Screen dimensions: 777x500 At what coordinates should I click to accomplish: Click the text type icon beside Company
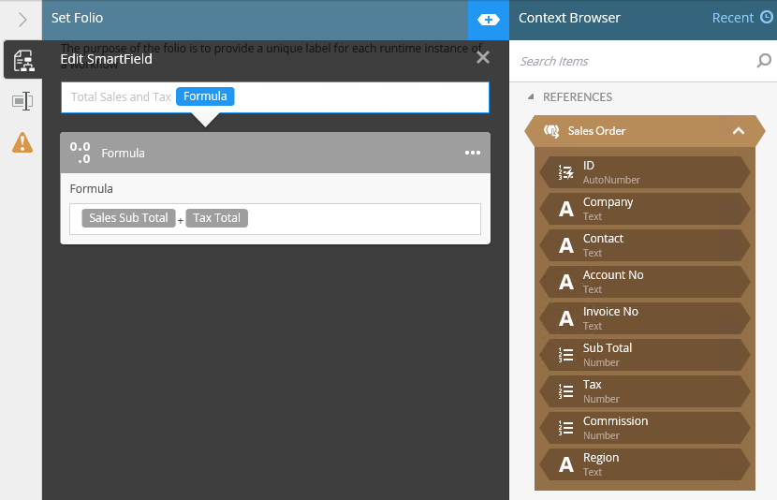566,209
